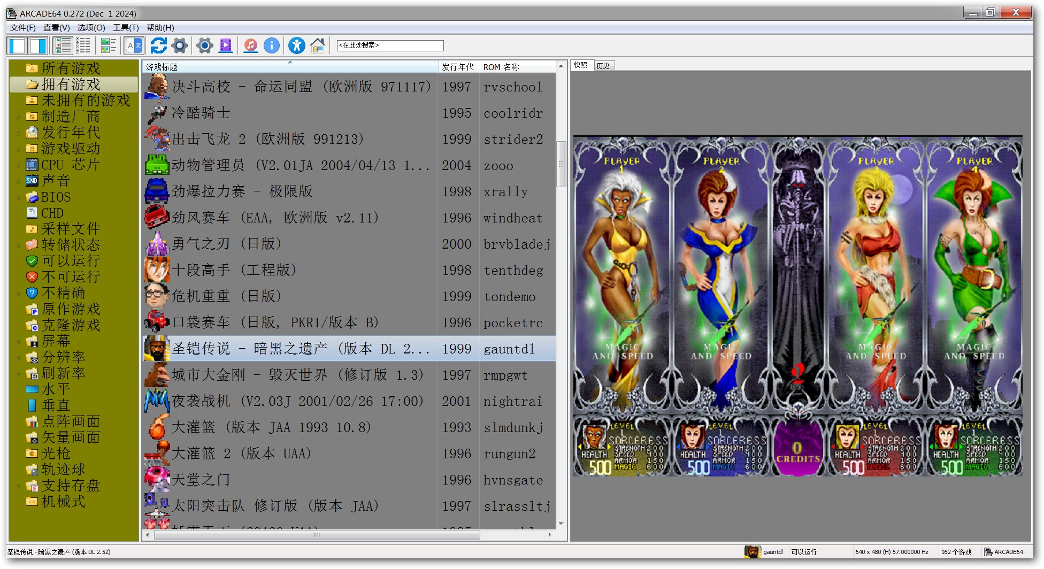Open game options via second gear icon

(205, 45)
